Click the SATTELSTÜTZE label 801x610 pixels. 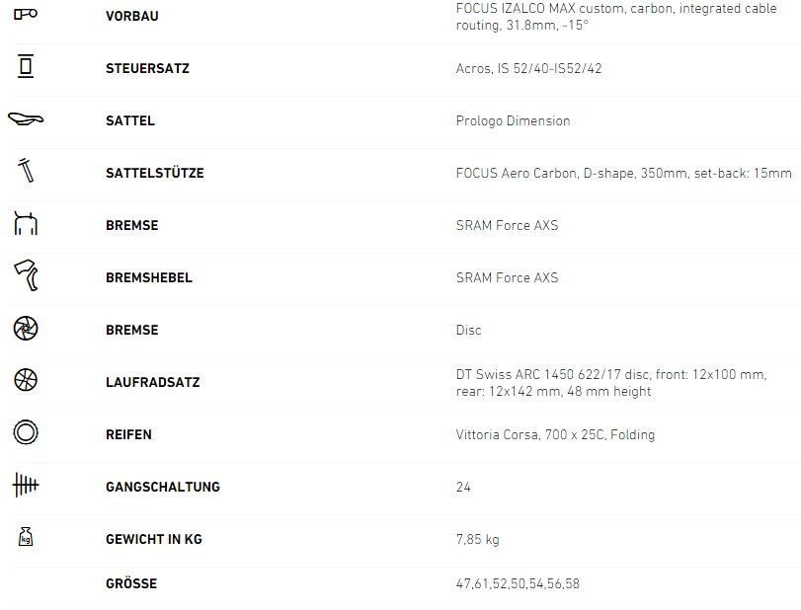154,173
